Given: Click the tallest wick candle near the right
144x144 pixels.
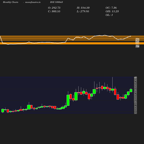Looking at the screenshot, I should (x=113, y=90).
